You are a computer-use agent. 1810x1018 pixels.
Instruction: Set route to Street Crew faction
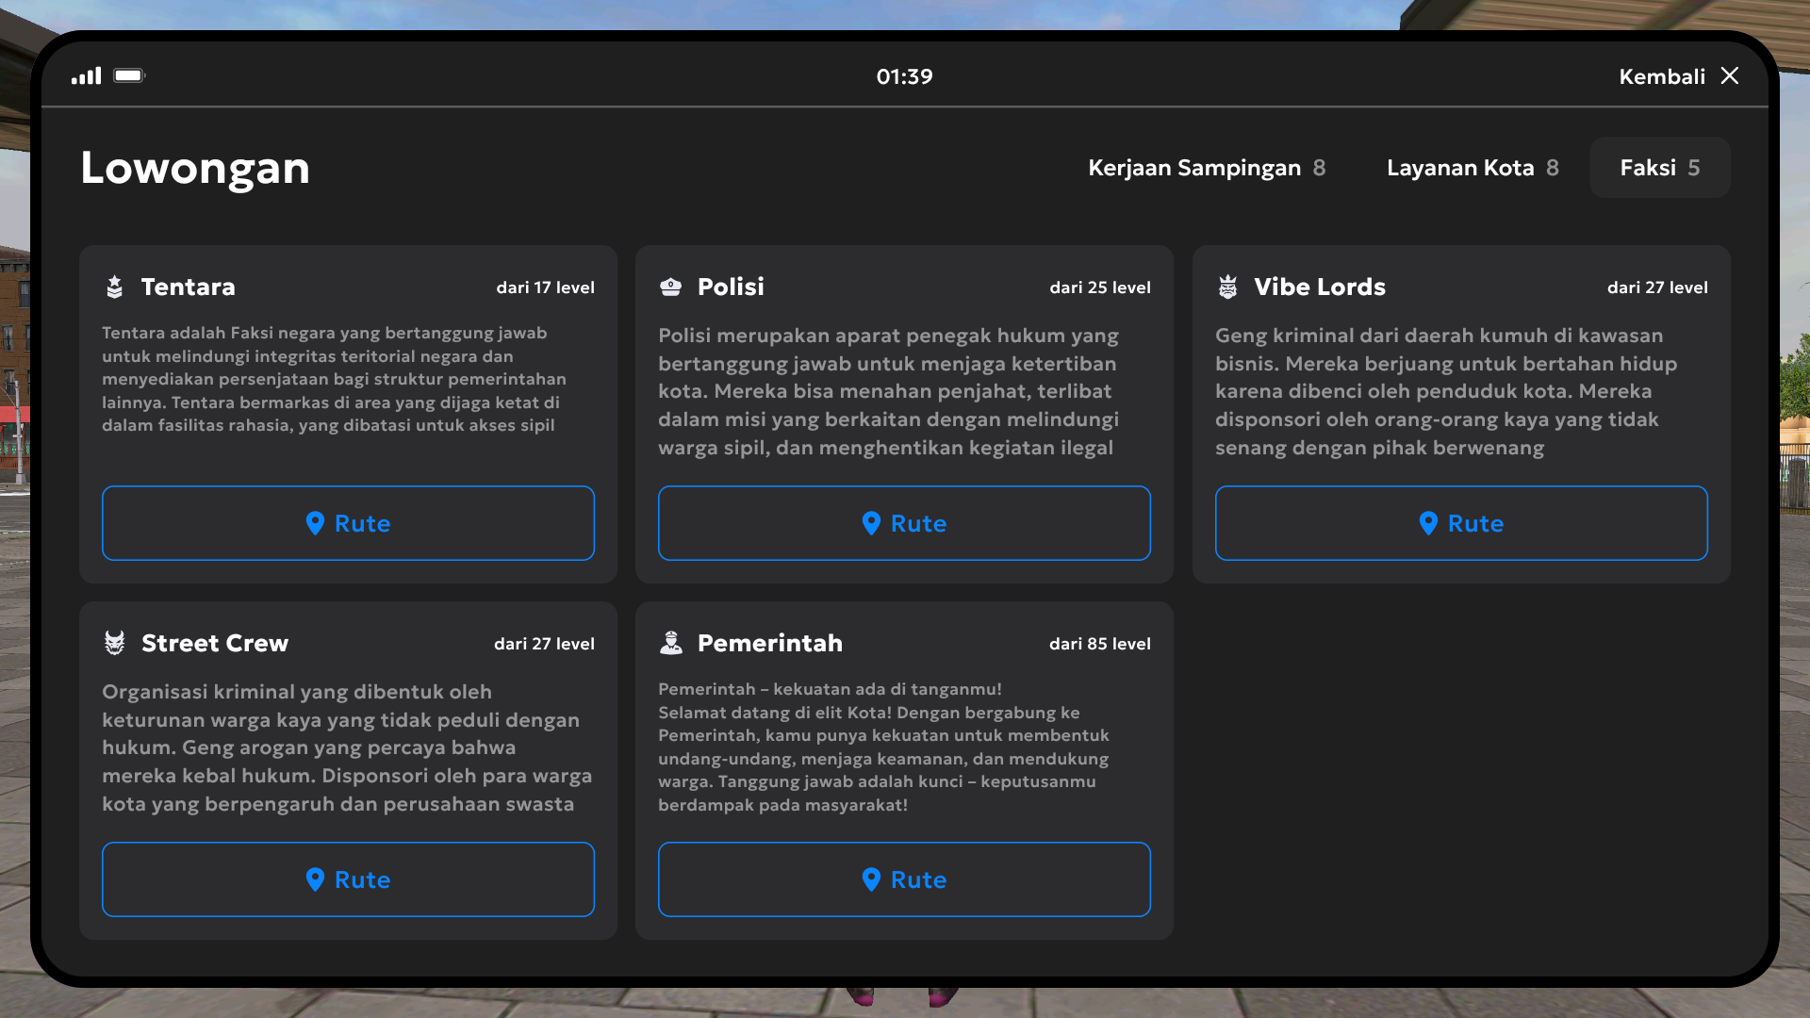pos(348,879)
